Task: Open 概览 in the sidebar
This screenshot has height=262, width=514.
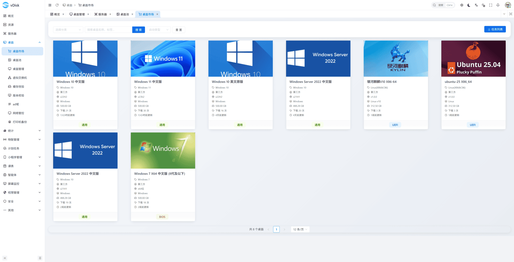Action: point(22,16)
